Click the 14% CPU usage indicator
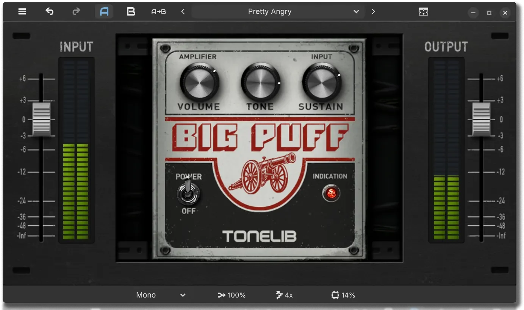Screen dimensions: 524x310 343,295
